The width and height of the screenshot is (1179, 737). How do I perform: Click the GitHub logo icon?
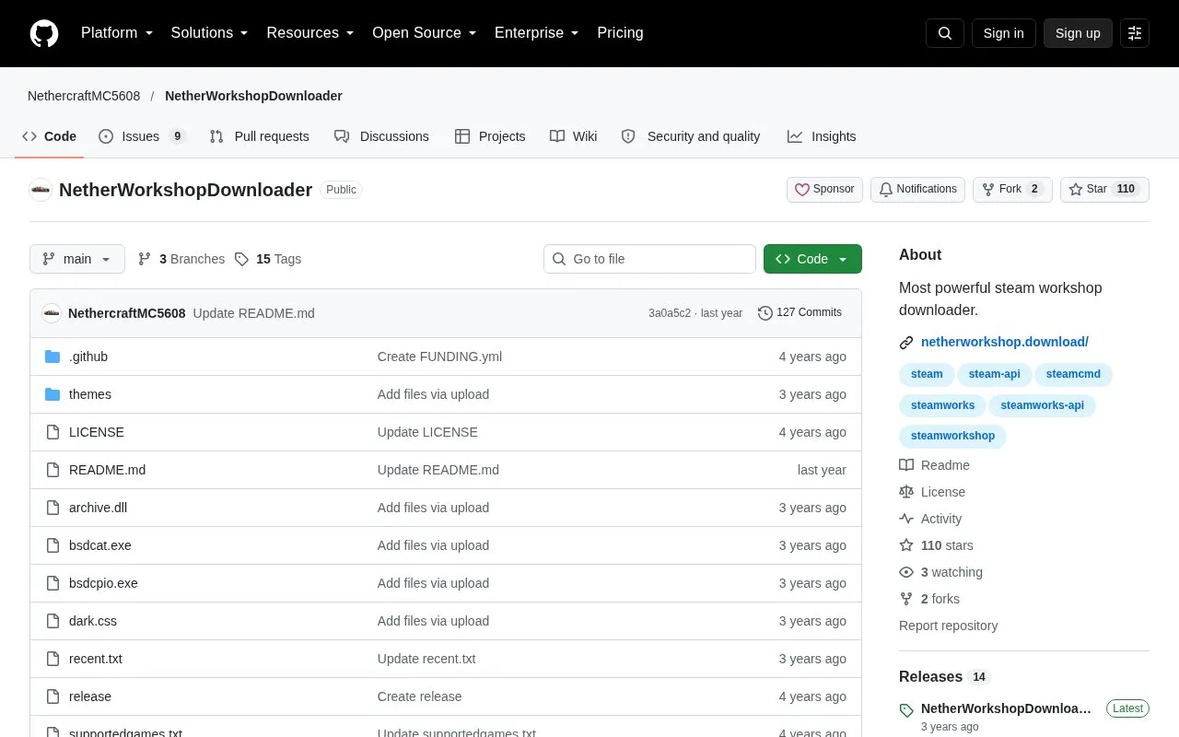click(x=44, y=33)
